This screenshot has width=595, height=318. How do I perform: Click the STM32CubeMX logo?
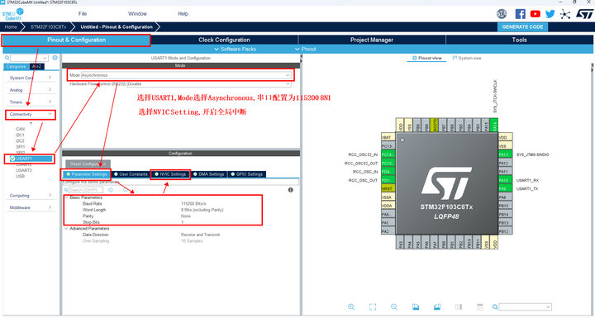click(x=13, y=14)
